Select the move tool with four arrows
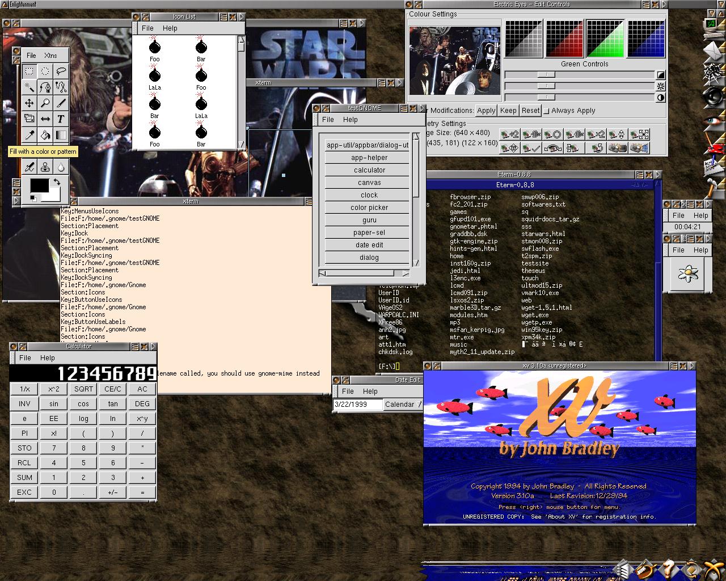726x581 pixels. [x=29, y=103]
